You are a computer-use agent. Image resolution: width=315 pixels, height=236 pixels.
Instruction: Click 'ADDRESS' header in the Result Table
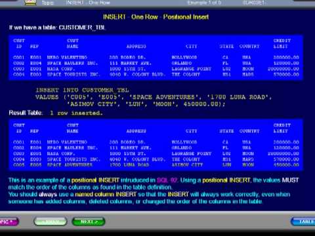tap(136, 131)
